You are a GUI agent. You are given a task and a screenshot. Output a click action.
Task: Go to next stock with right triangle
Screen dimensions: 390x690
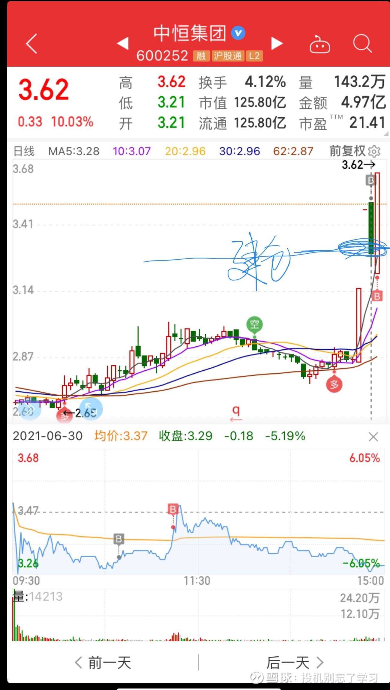coord(277,43)
